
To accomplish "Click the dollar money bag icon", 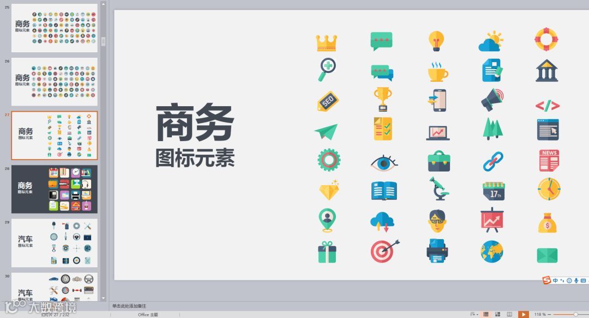I will click(548, 223).
